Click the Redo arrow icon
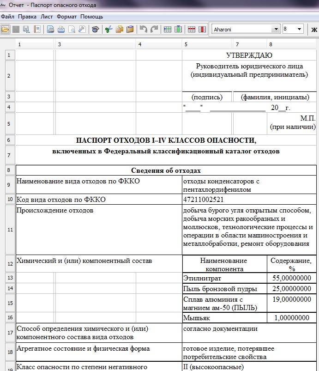319x371 pixels. (154, 29)
